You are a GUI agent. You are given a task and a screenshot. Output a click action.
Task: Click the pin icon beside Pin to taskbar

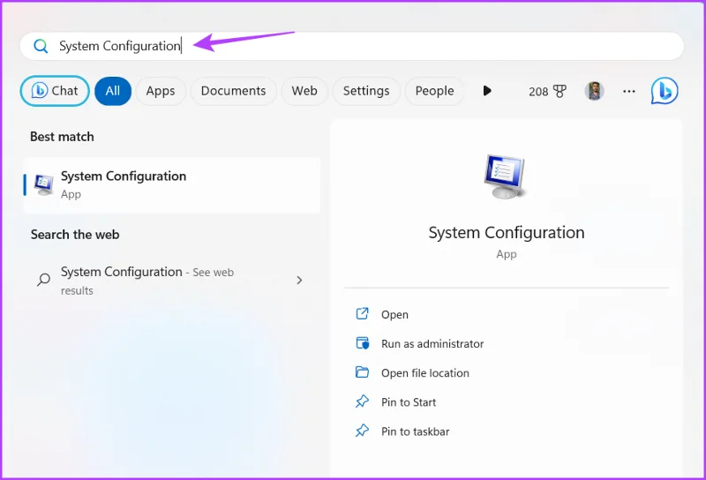363,431
